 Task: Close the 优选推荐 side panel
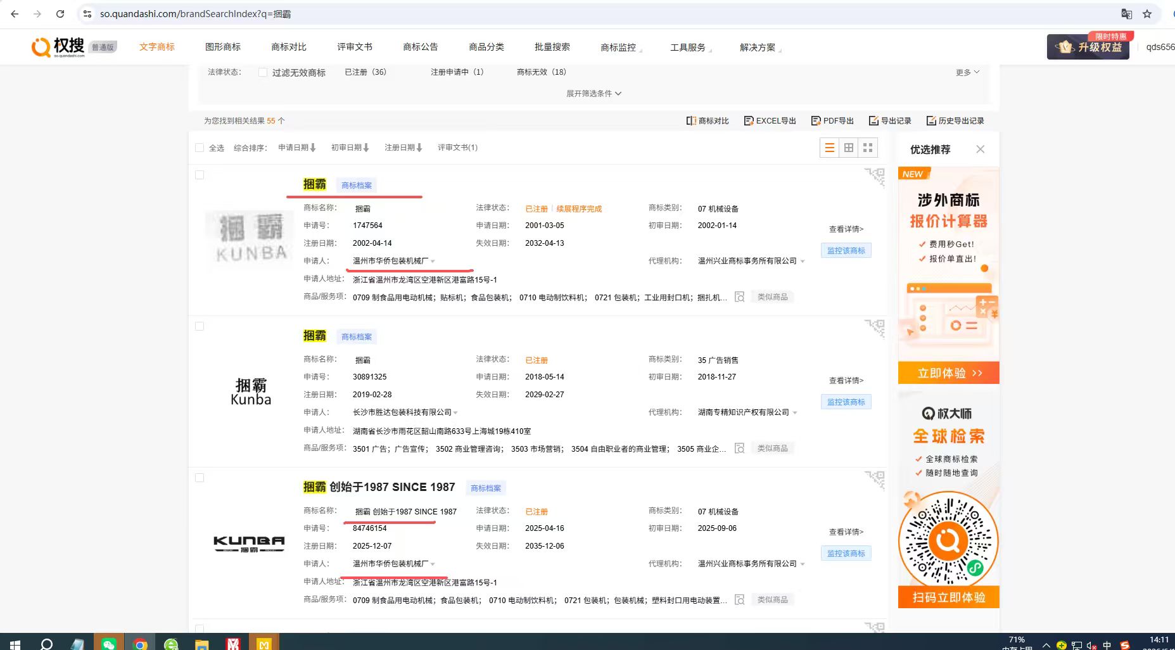[x=981, y=150]
